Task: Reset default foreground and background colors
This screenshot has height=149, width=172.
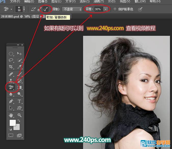Action: pos(10,129)
